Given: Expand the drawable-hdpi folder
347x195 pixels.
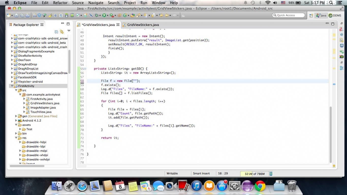Looking at the screenshot, I should point(20,142).
